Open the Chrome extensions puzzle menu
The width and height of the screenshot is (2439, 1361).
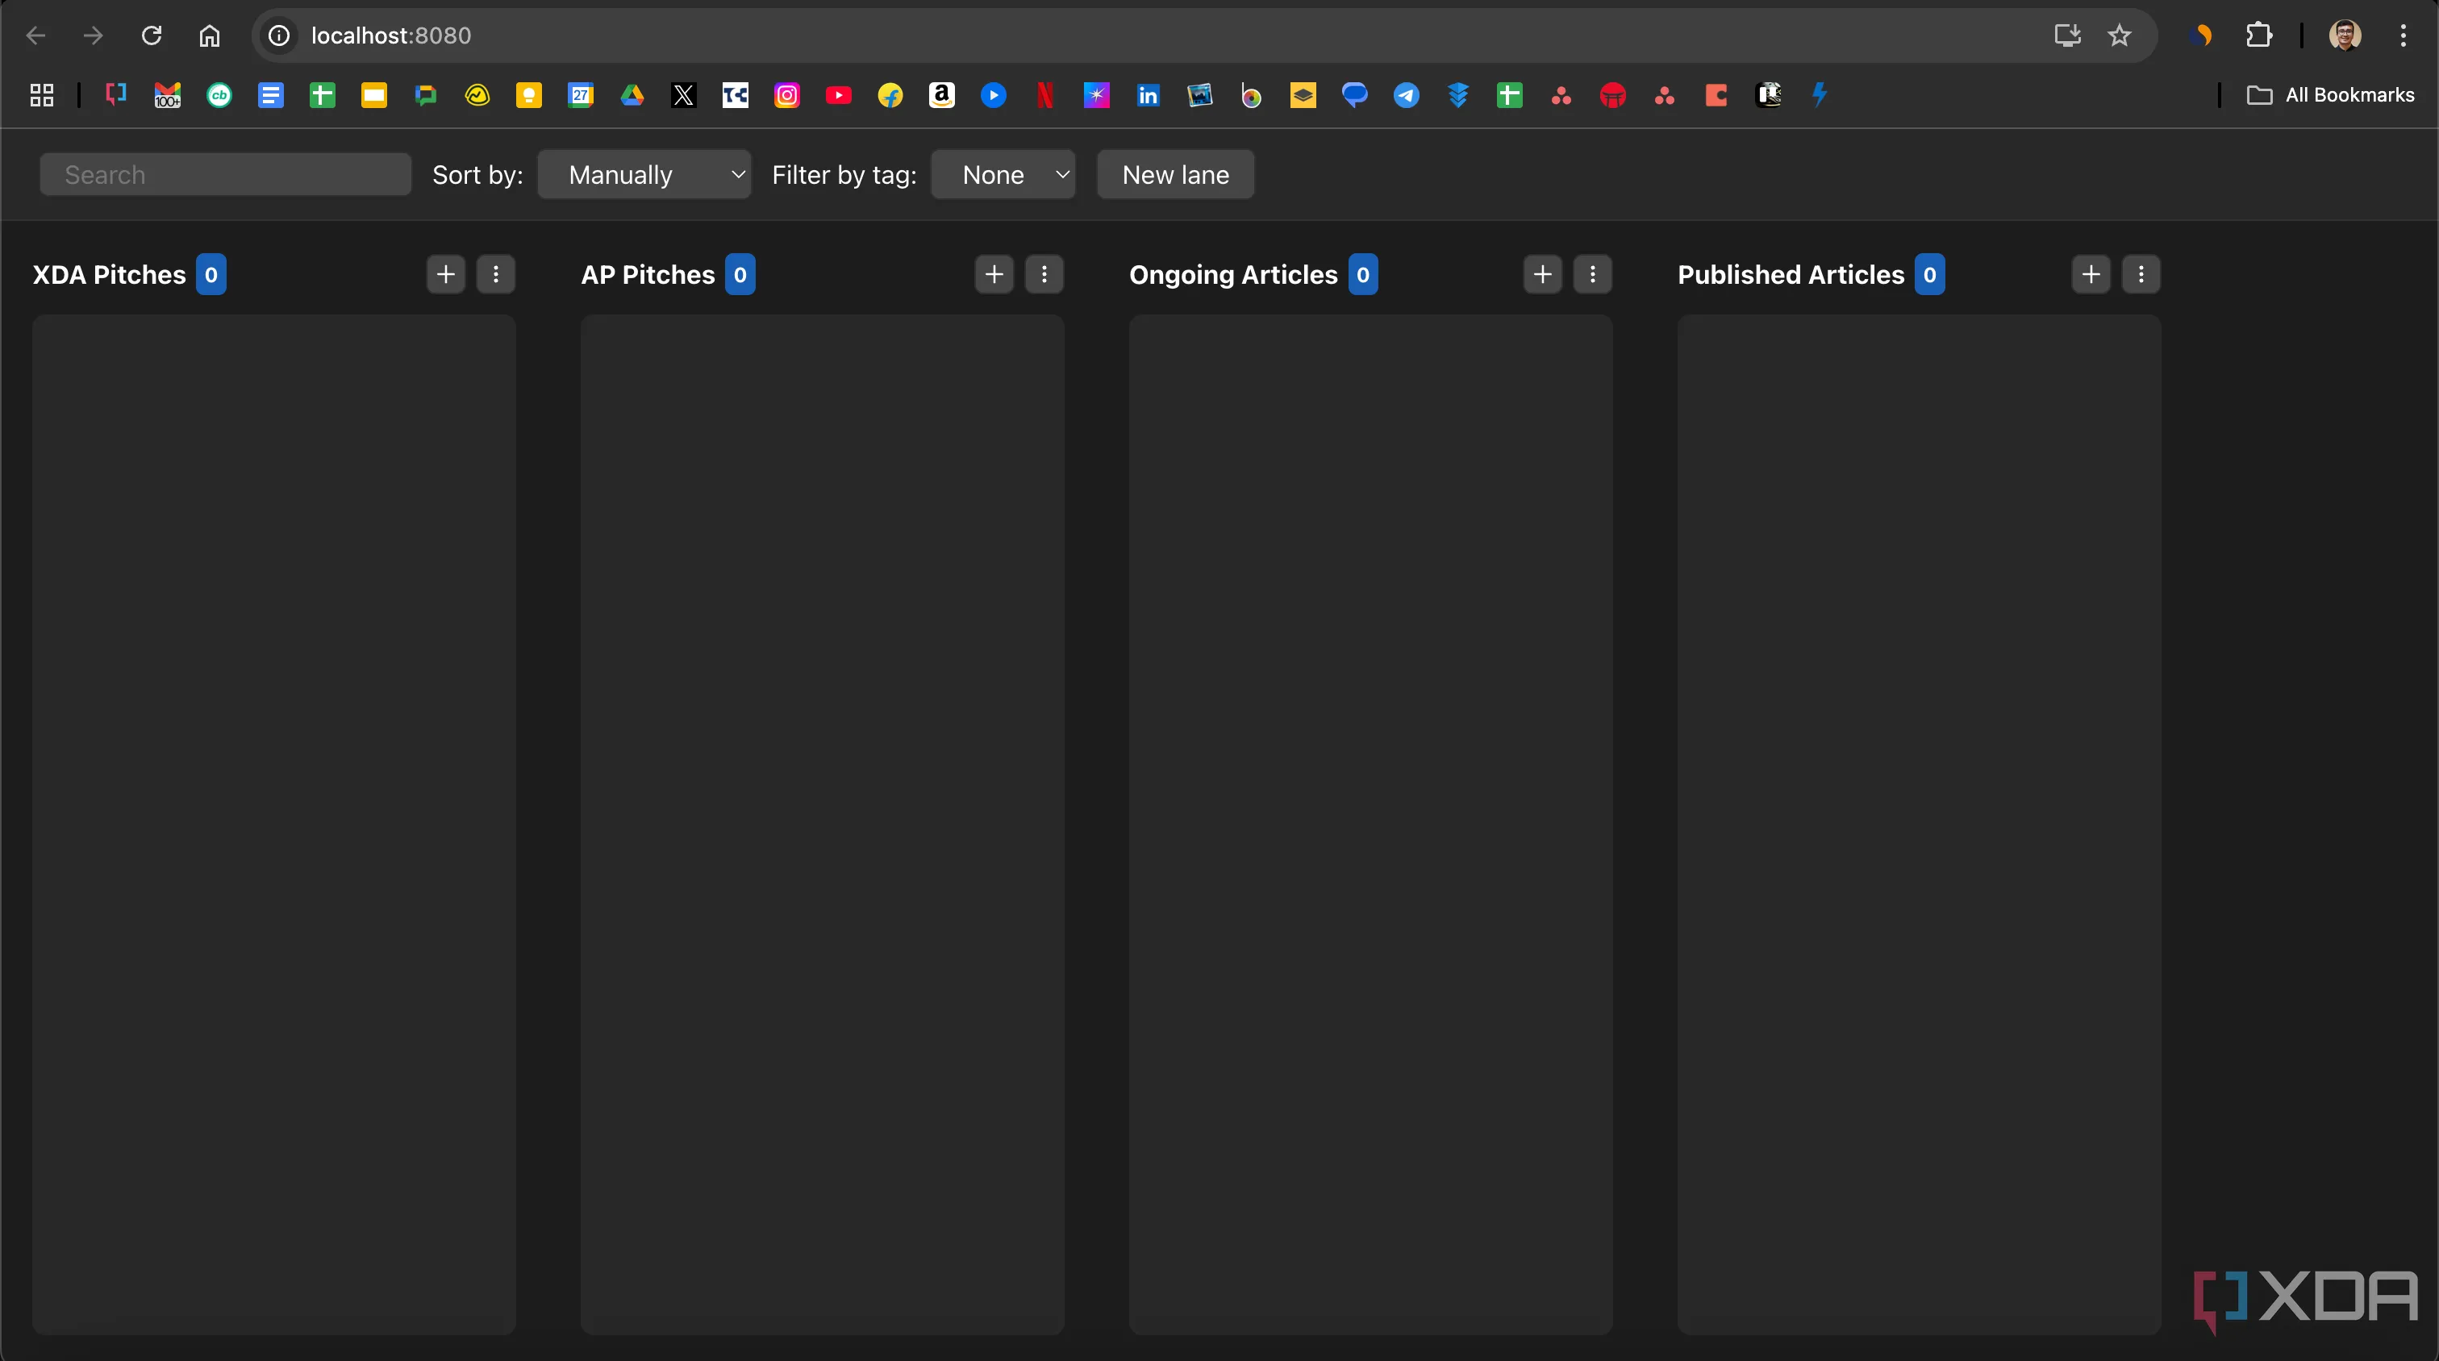tap(2258, 36)
